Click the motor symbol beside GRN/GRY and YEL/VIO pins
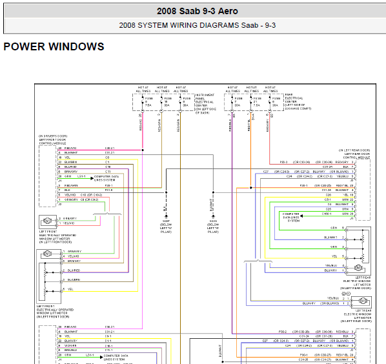This screenshot has width=386, height=364. tap(47, 221)
